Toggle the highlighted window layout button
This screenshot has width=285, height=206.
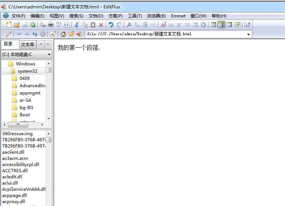coord(221,25)
